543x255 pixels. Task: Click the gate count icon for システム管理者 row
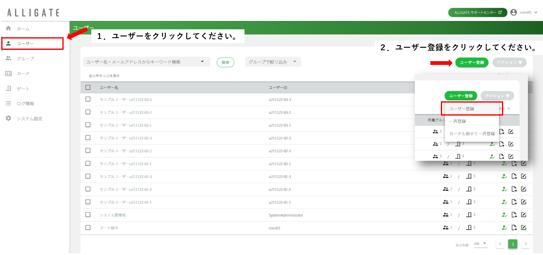(469, 215)
